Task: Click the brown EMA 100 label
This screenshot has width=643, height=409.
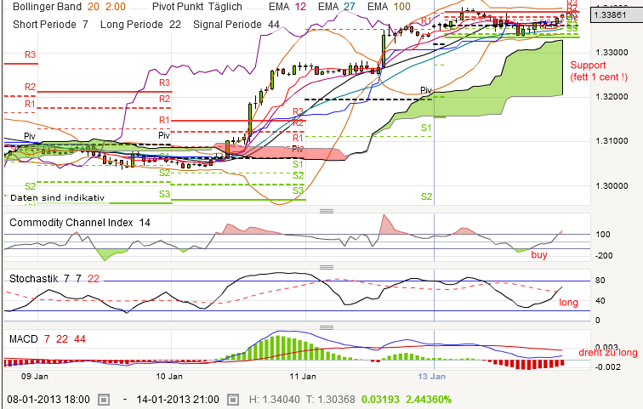Action: [x=389, y=7]
